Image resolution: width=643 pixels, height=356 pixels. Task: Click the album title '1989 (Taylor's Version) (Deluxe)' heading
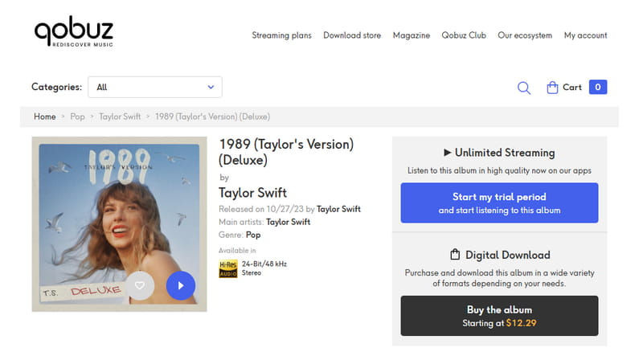(x=286, y=152)
